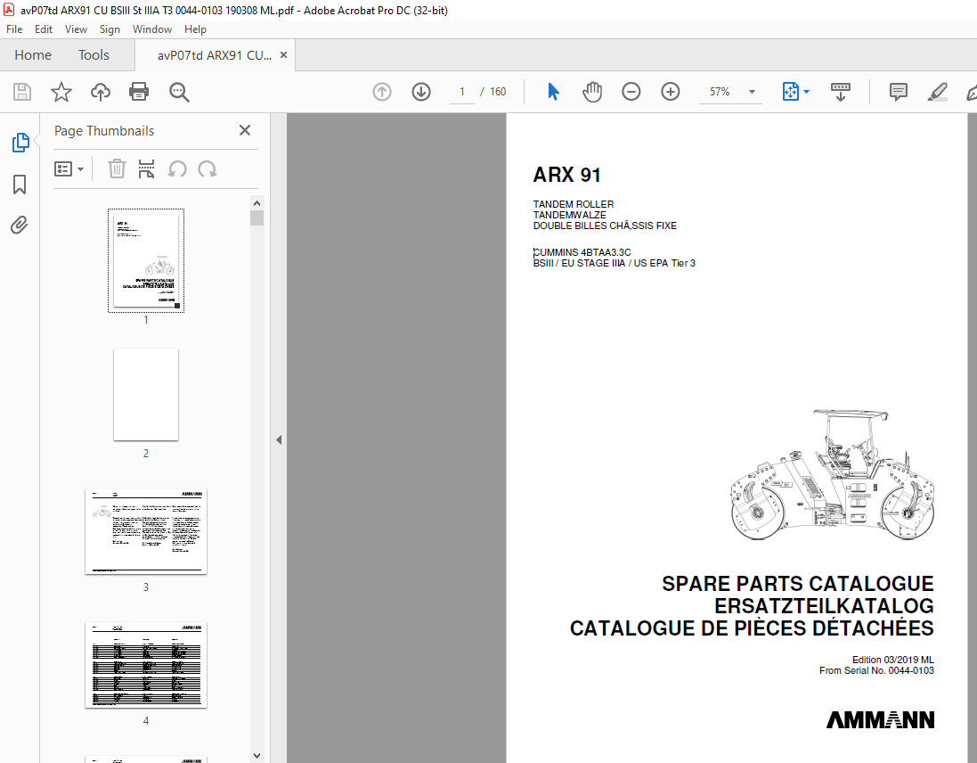Open the Bookmarks sidebar icon
977x763 pixels.
pos(20,185)
